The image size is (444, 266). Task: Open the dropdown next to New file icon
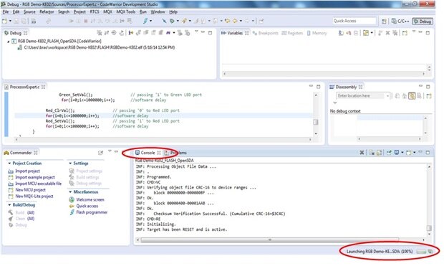(x=10, y=21)
